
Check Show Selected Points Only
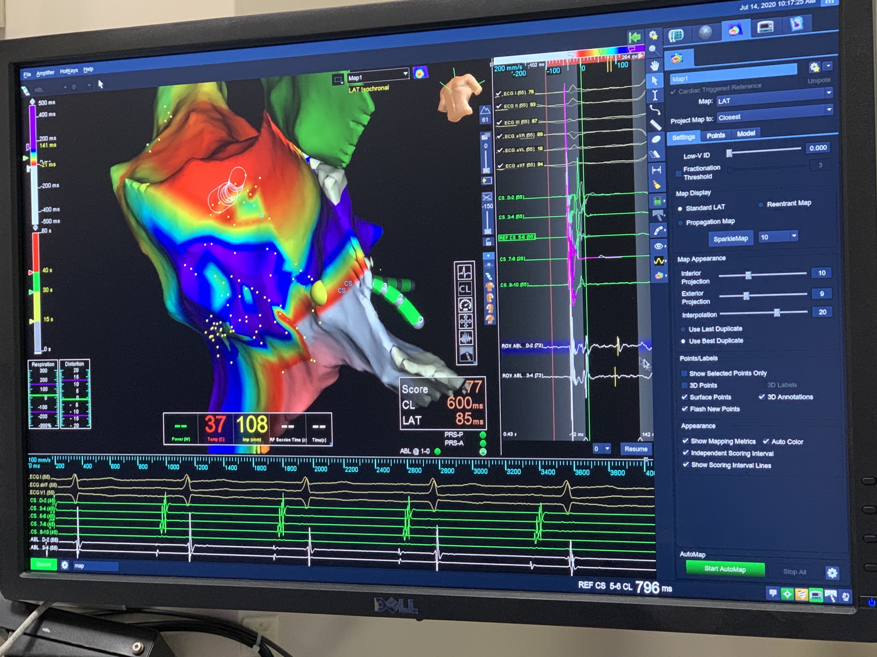click(x=684, y=373)
